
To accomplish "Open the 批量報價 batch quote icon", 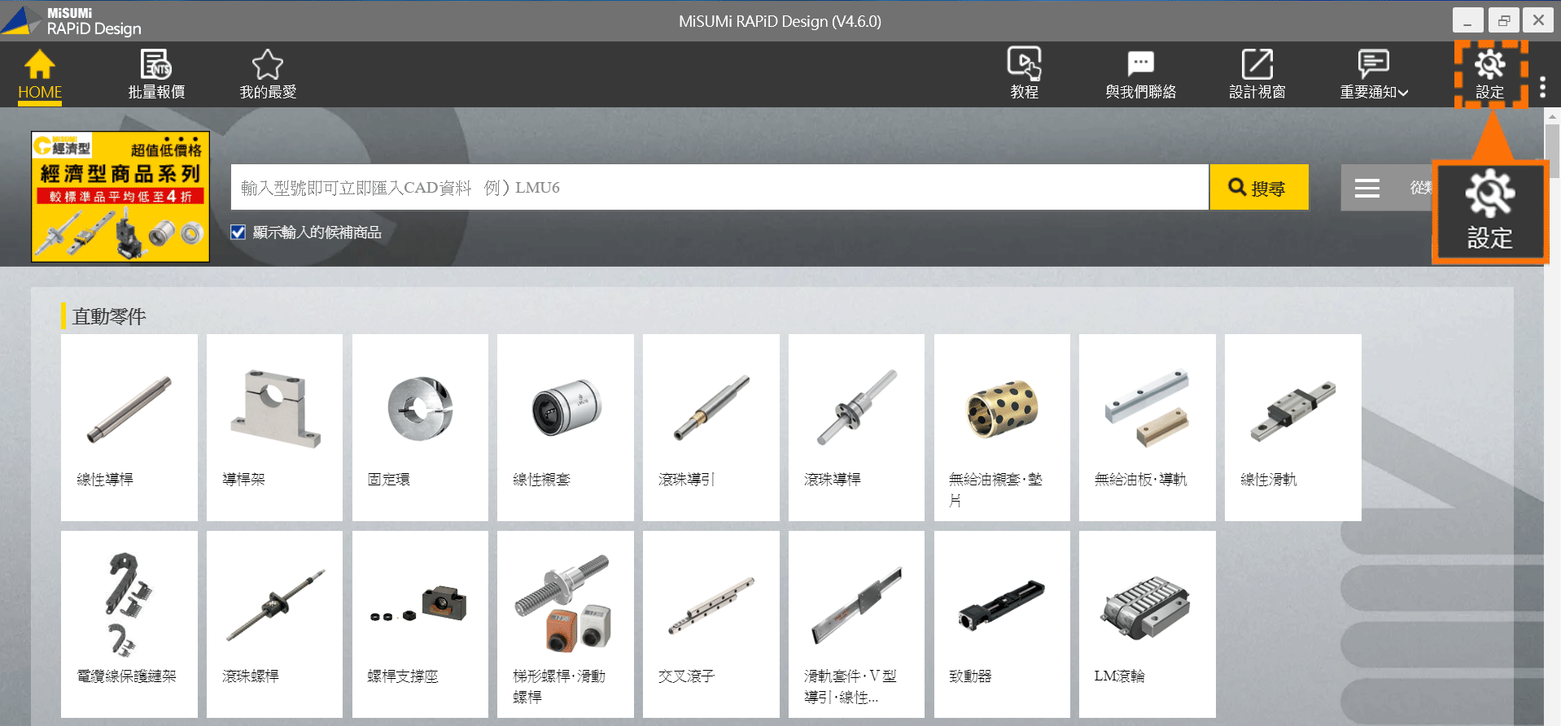I will pyautogui.click(x=155, y=65).
